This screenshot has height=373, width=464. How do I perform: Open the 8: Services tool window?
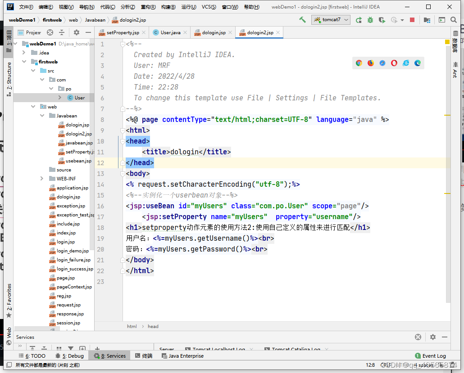coord(110,356)
